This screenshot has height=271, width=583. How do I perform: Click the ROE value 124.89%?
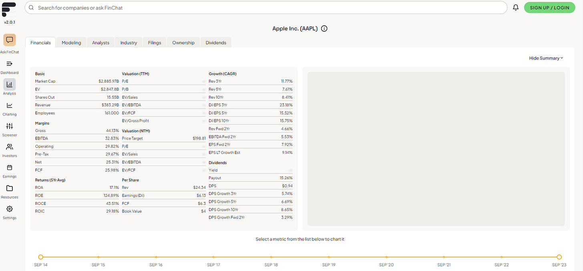pyautogui.click(x=111, y=196)
